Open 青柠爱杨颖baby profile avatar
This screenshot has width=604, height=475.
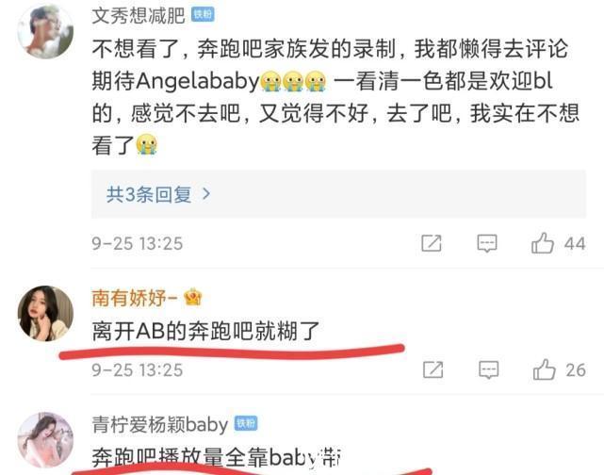45,440
